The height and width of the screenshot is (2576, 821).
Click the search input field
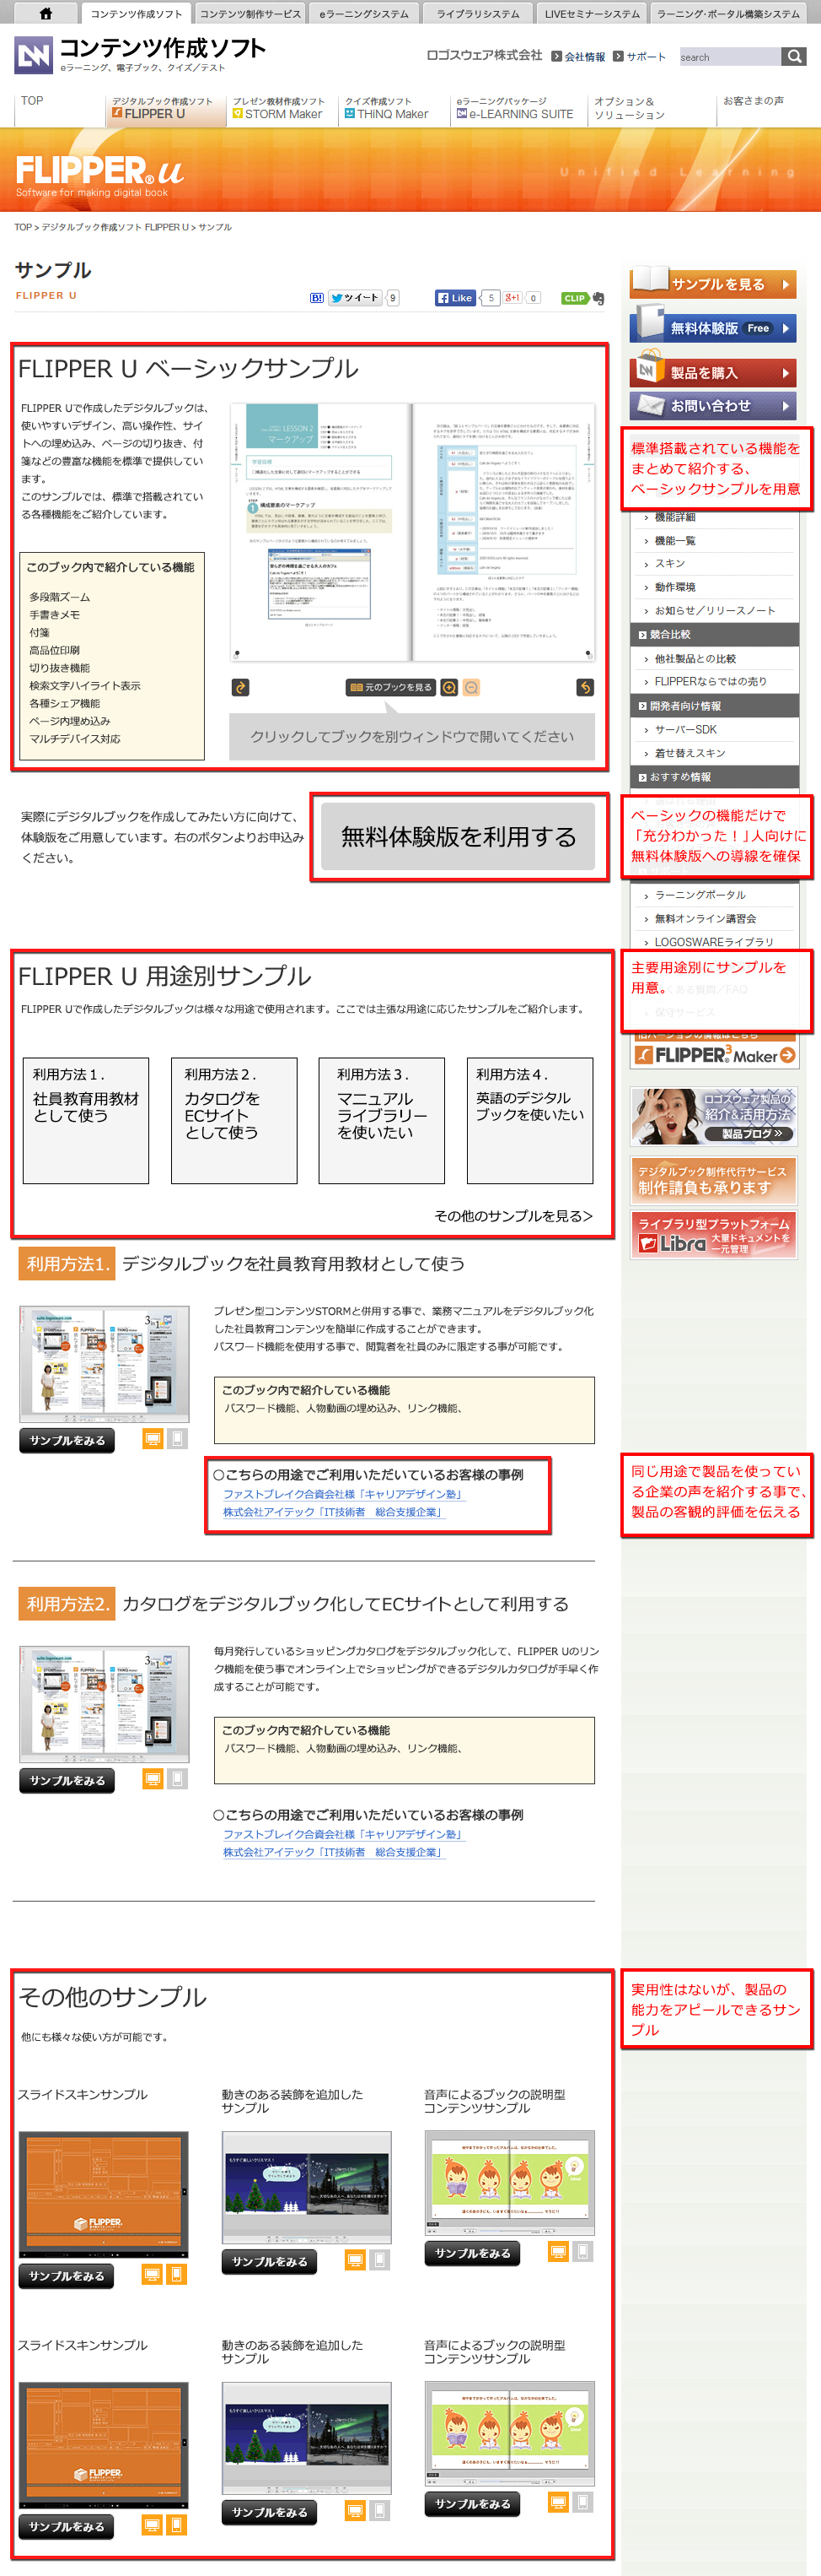(x=729, y=57)
